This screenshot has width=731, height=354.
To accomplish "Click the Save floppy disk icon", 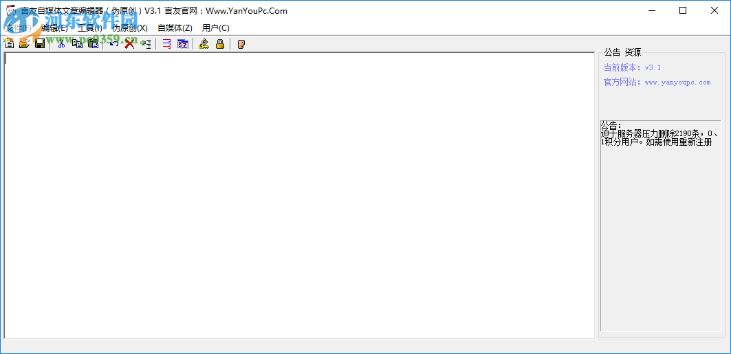I will [40, 44].
